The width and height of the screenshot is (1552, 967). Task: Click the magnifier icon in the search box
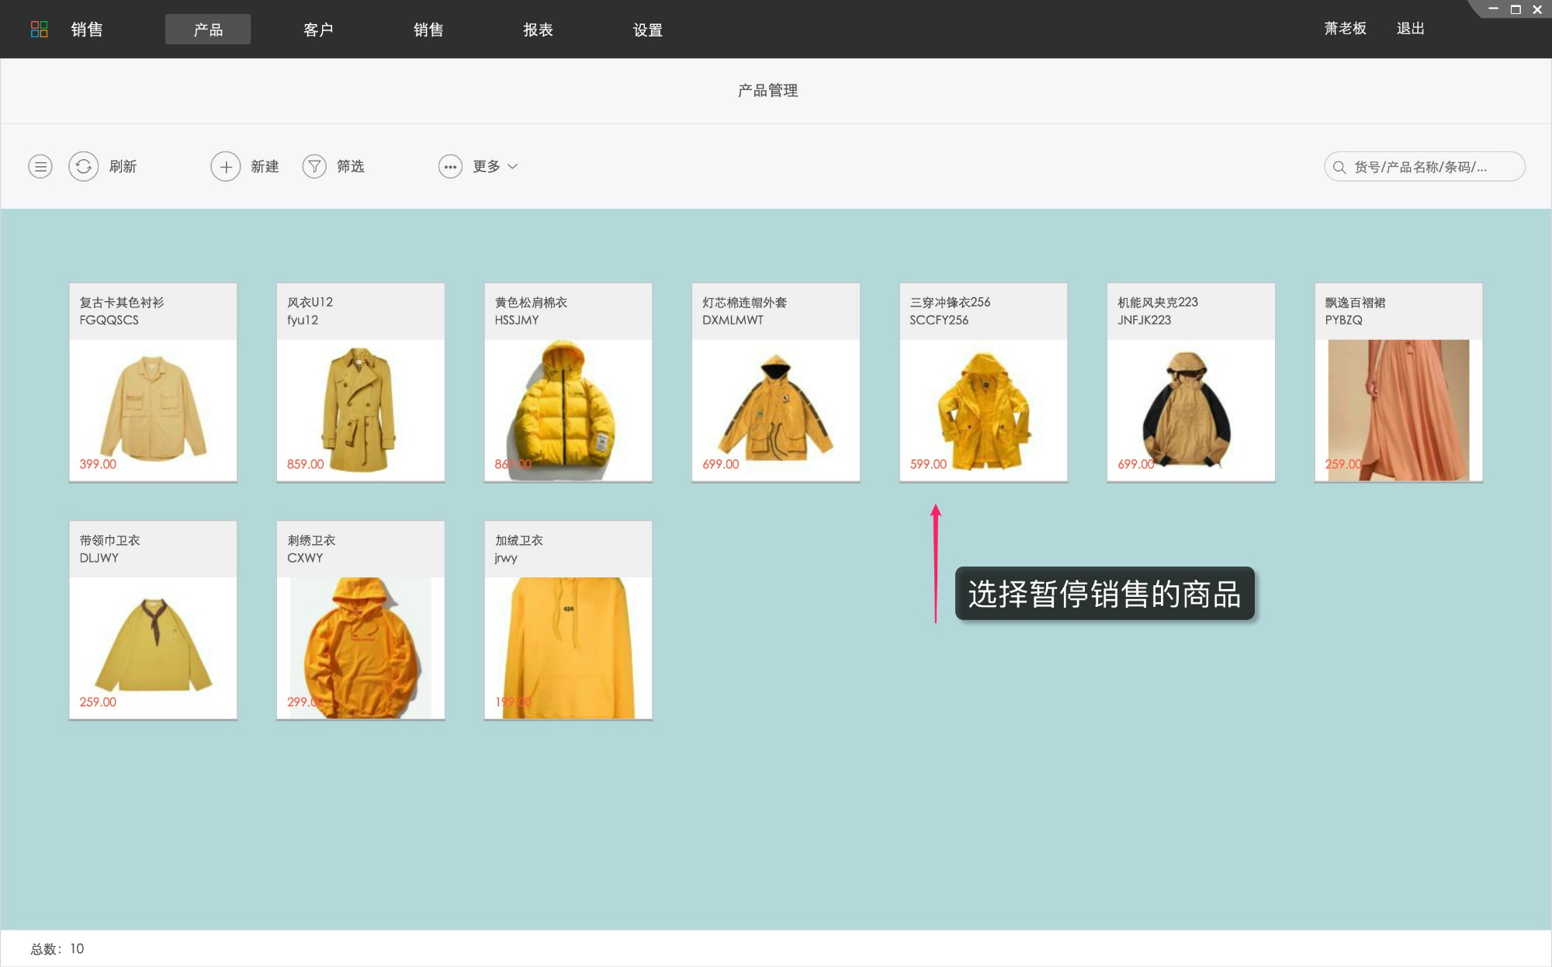click(x=1339, y=166)
